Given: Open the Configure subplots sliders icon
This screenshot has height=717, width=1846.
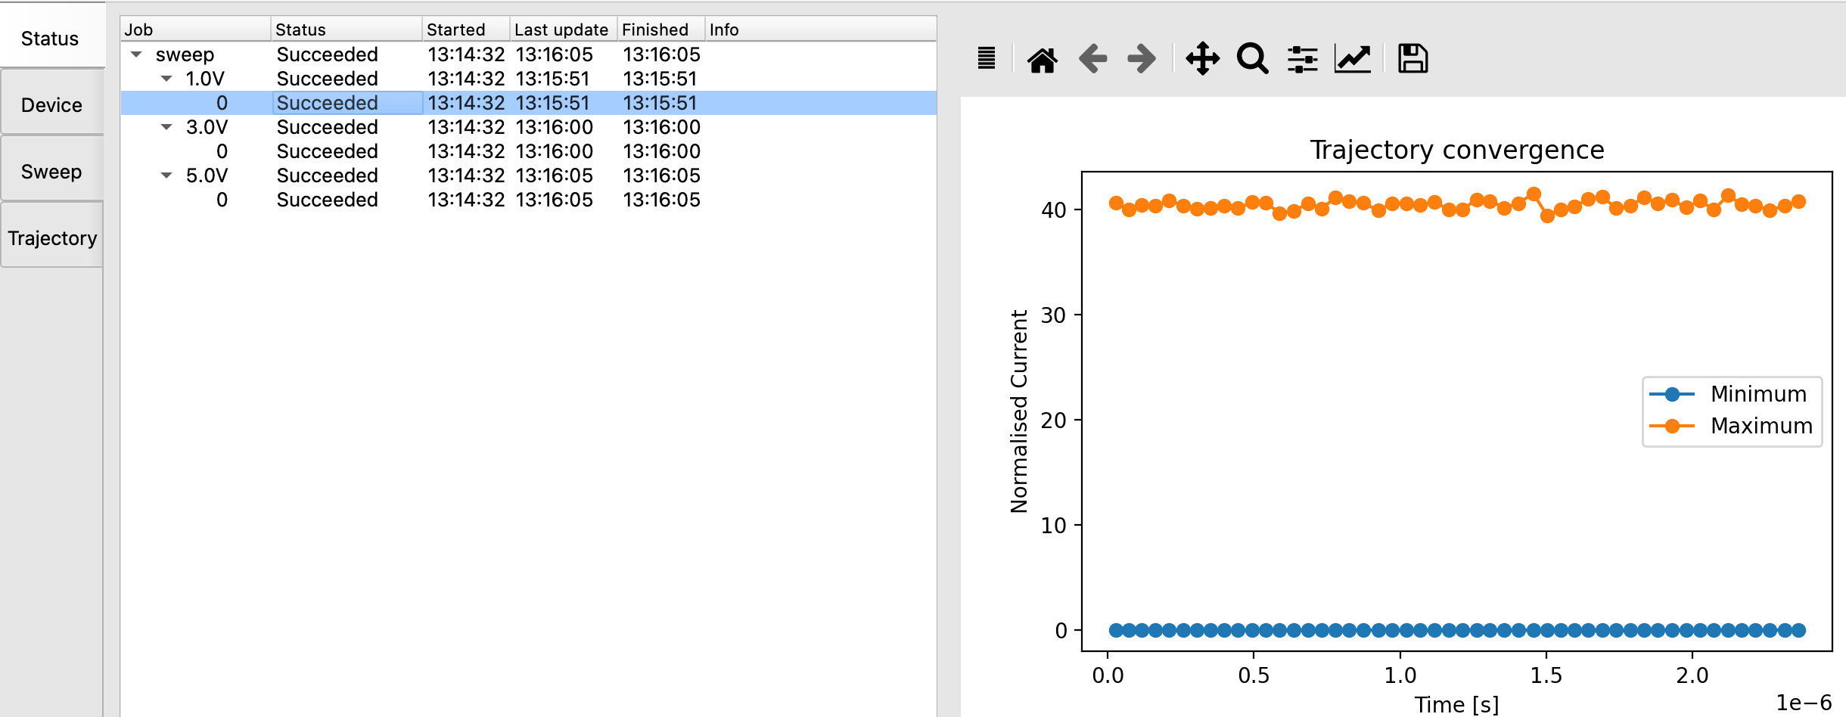Looking at the screenshot, I should (x=1302, y=59).
